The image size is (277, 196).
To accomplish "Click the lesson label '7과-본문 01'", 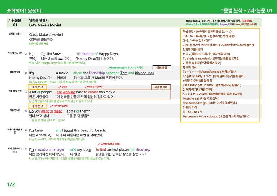I will pos(14,22).
